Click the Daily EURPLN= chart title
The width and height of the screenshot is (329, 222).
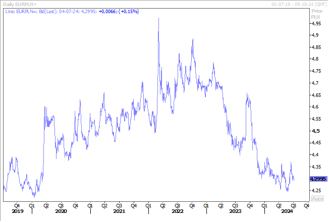pos(19,5)
